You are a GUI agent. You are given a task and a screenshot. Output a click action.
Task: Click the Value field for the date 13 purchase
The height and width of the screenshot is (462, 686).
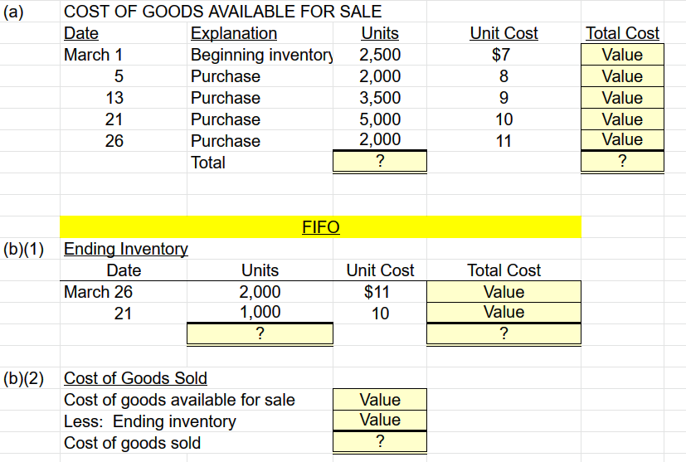coord(622,98)
